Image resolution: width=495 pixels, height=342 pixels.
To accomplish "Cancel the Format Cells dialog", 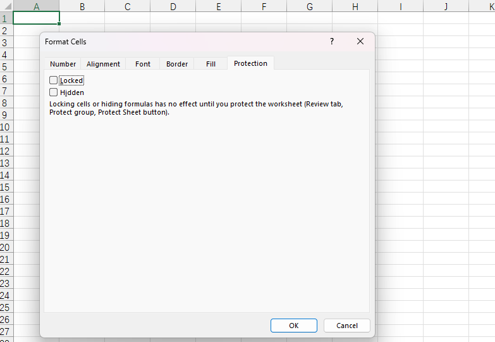I will click(x=347, y=326).
